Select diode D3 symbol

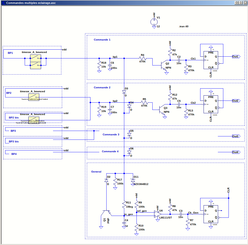coord(124,92)
